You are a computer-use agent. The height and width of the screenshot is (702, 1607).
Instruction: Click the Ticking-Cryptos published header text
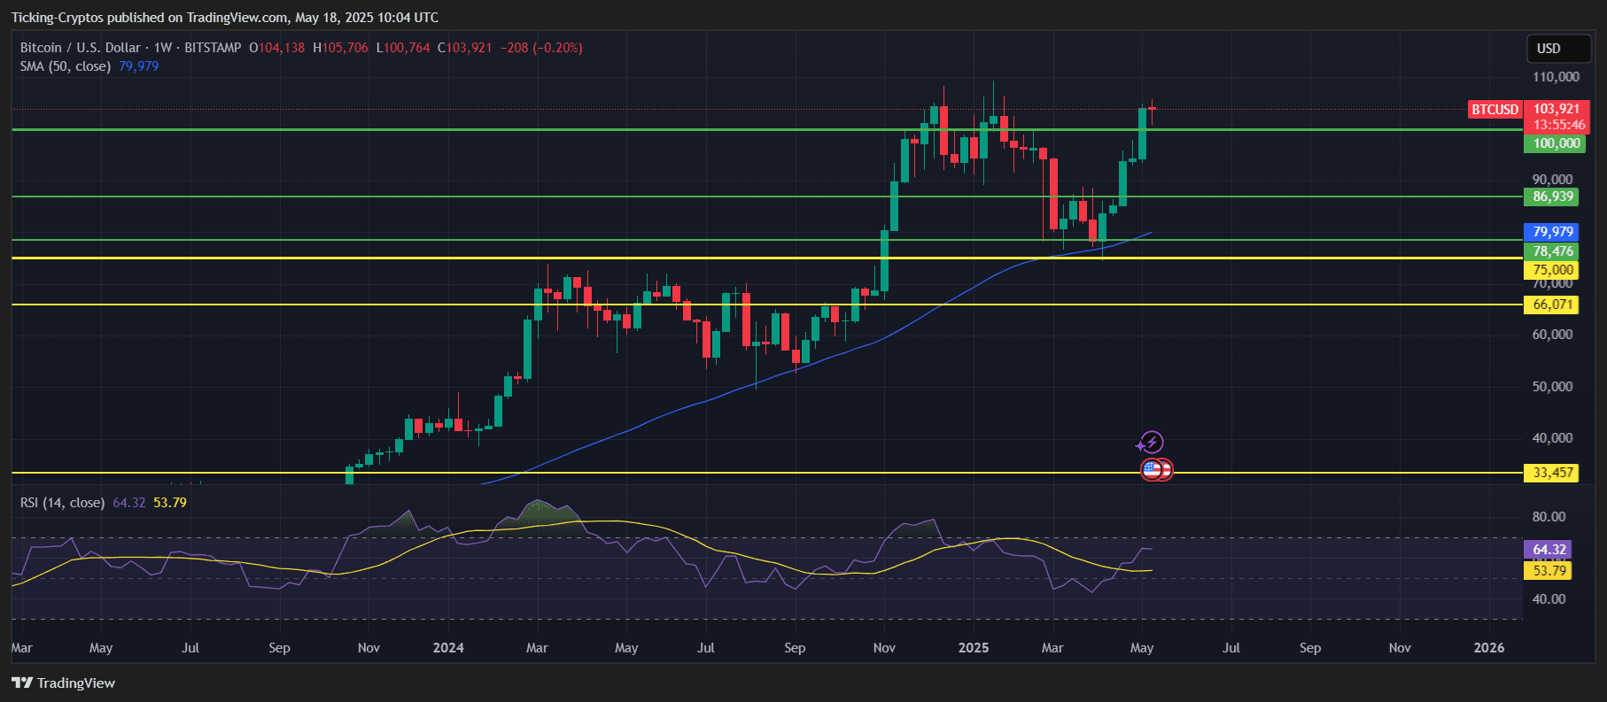(225, 18)
